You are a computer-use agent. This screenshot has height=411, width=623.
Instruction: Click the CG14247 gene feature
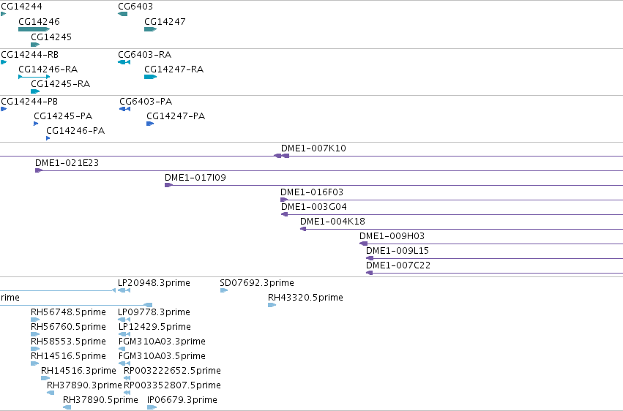tap(151, 29)
